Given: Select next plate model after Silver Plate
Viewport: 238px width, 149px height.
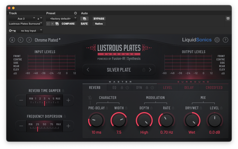Looking at the screenshot, I should point(150,70).
